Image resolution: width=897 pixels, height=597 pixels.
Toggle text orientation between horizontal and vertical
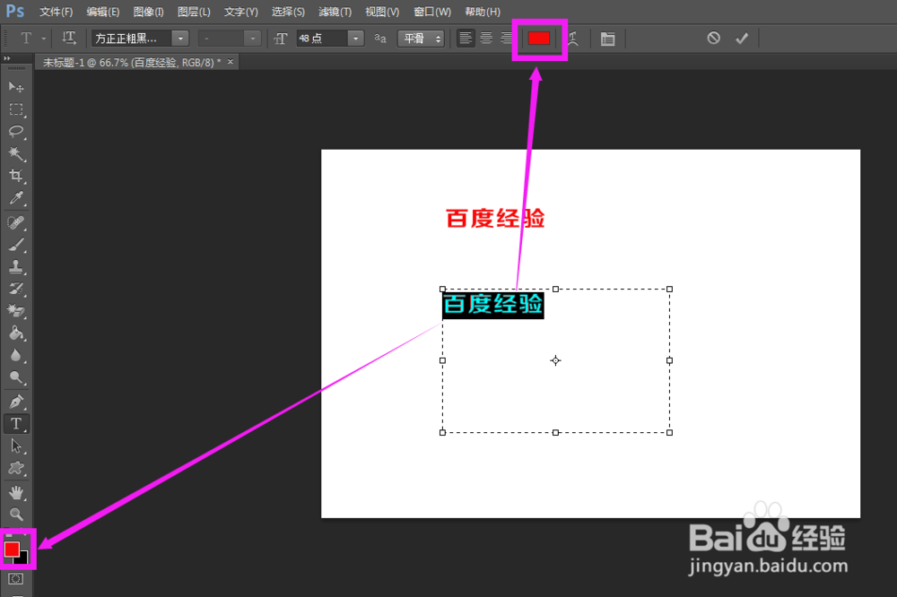point(69,38)
